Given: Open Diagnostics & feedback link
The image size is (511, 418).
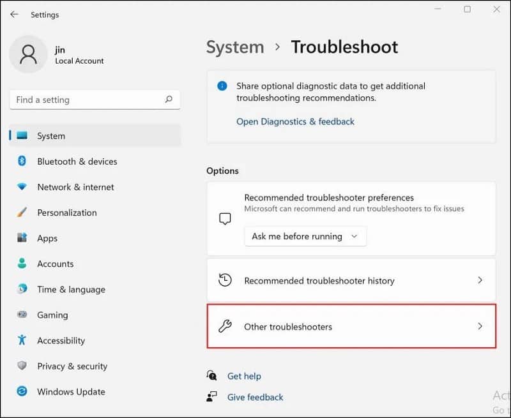Looking at the screenshot, I should (x=295, y=121).
